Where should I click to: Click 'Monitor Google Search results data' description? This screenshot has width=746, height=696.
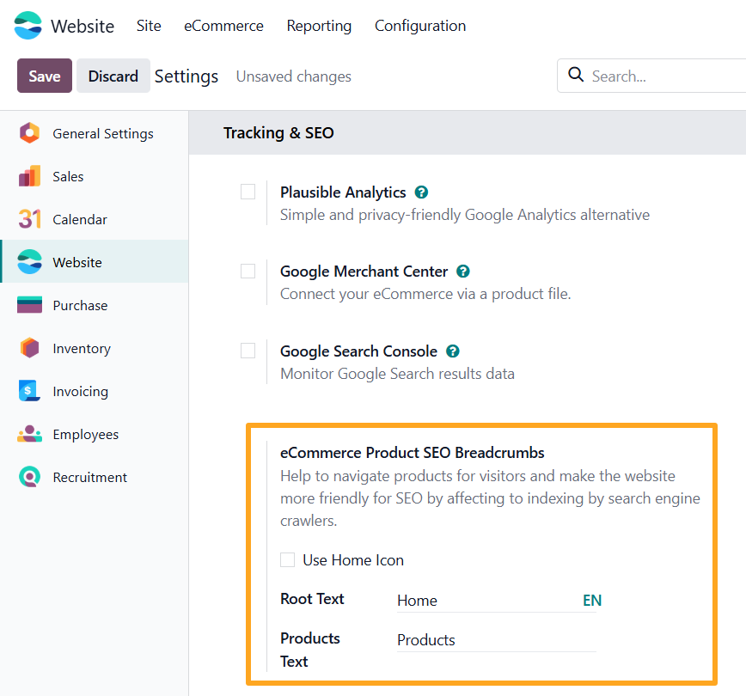397,374
